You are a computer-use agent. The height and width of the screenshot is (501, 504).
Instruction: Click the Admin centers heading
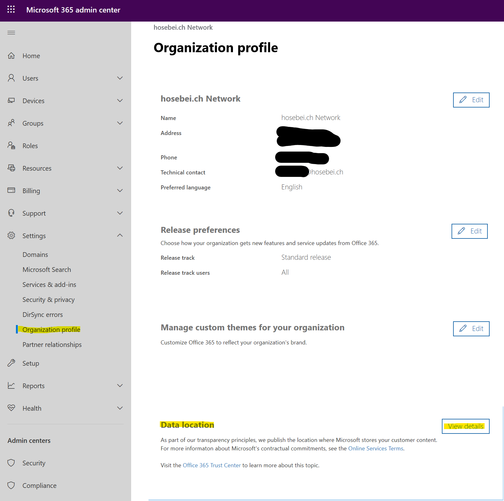(x=29, y=441)
